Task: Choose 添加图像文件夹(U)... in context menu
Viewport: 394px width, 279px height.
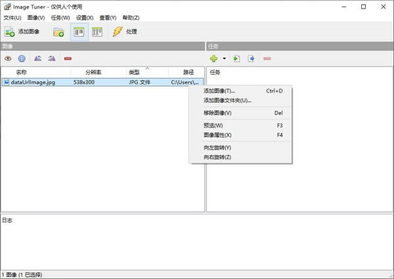Action: pos(240,100)
